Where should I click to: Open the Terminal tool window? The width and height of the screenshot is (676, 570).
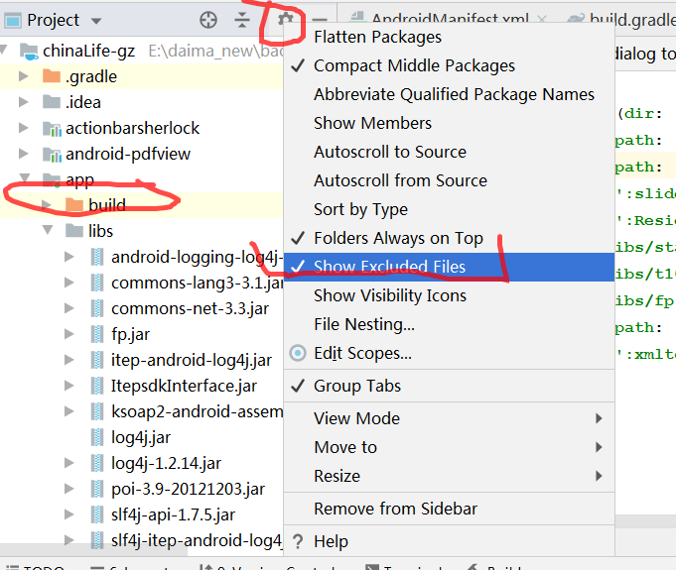tap(405, 567)
